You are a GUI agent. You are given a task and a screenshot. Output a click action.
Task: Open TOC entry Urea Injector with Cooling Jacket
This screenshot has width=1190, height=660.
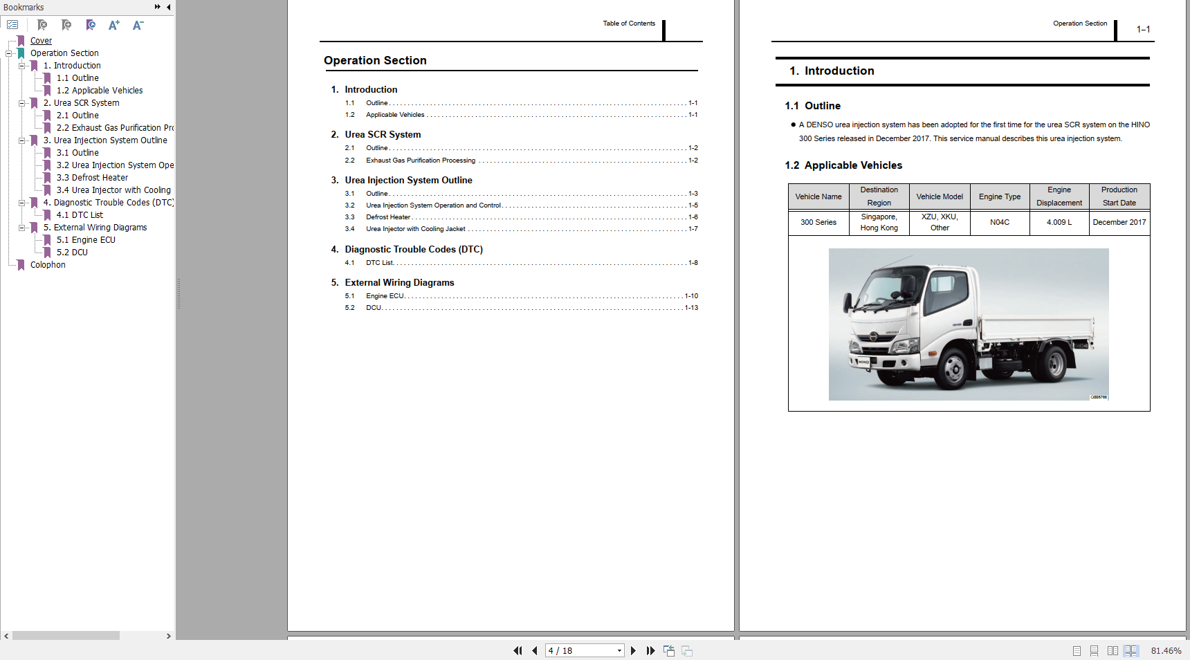point(521,229)
